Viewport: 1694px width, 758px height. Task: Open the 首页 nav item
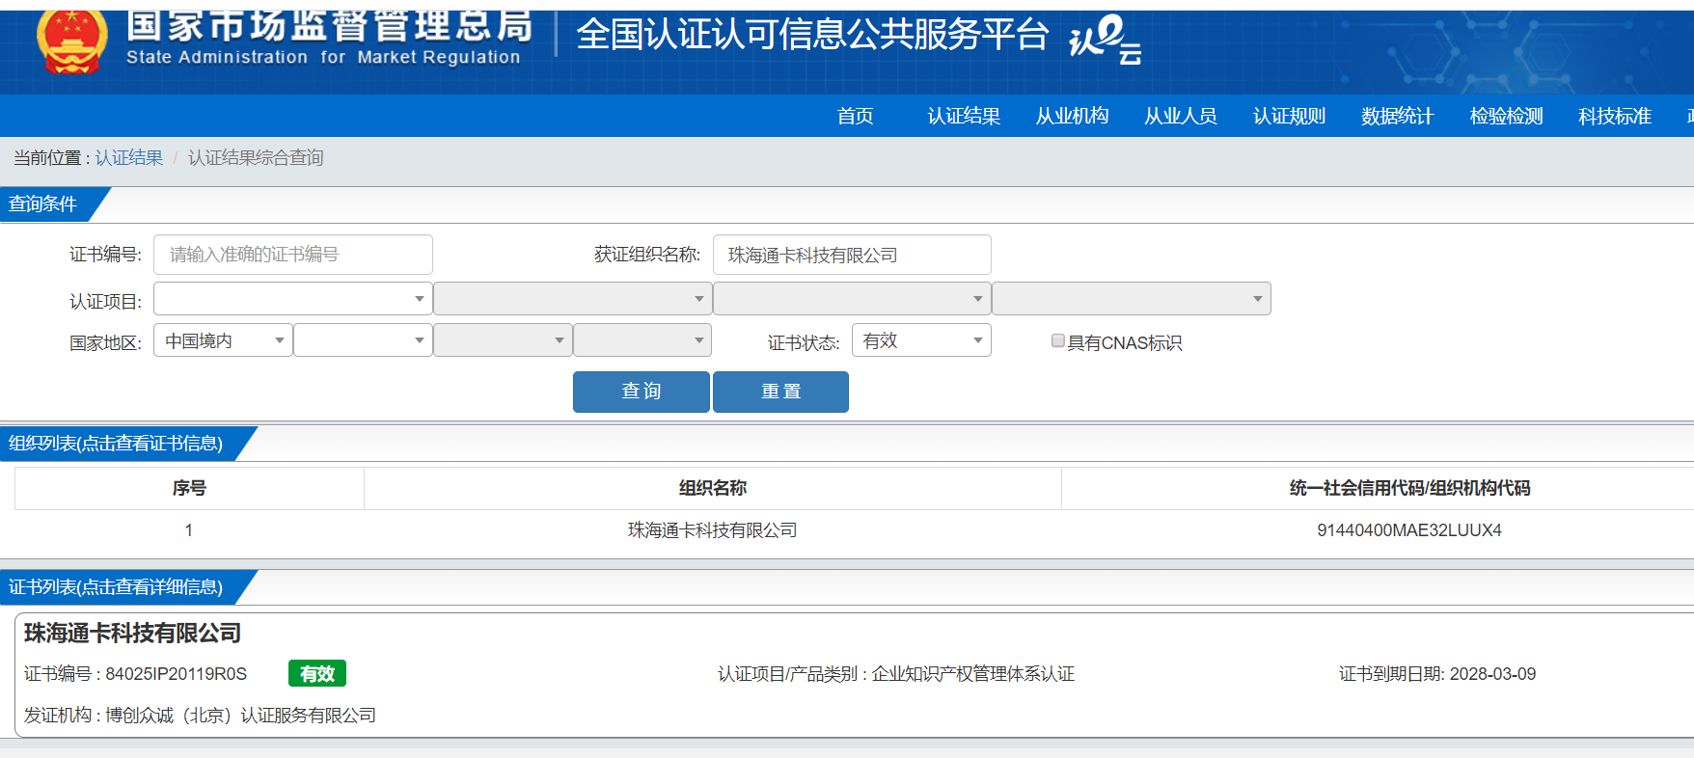(856, 116)
